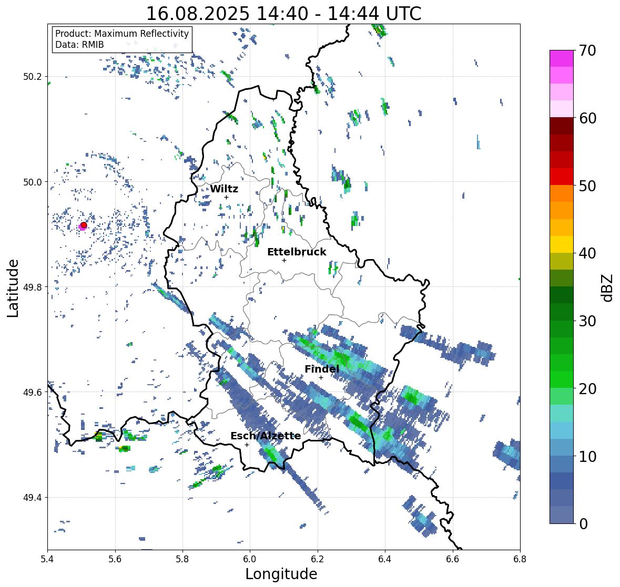Click the longitude tick label 5.6
The width and height of the screenshot is (620, 587).
pos(115,559)
